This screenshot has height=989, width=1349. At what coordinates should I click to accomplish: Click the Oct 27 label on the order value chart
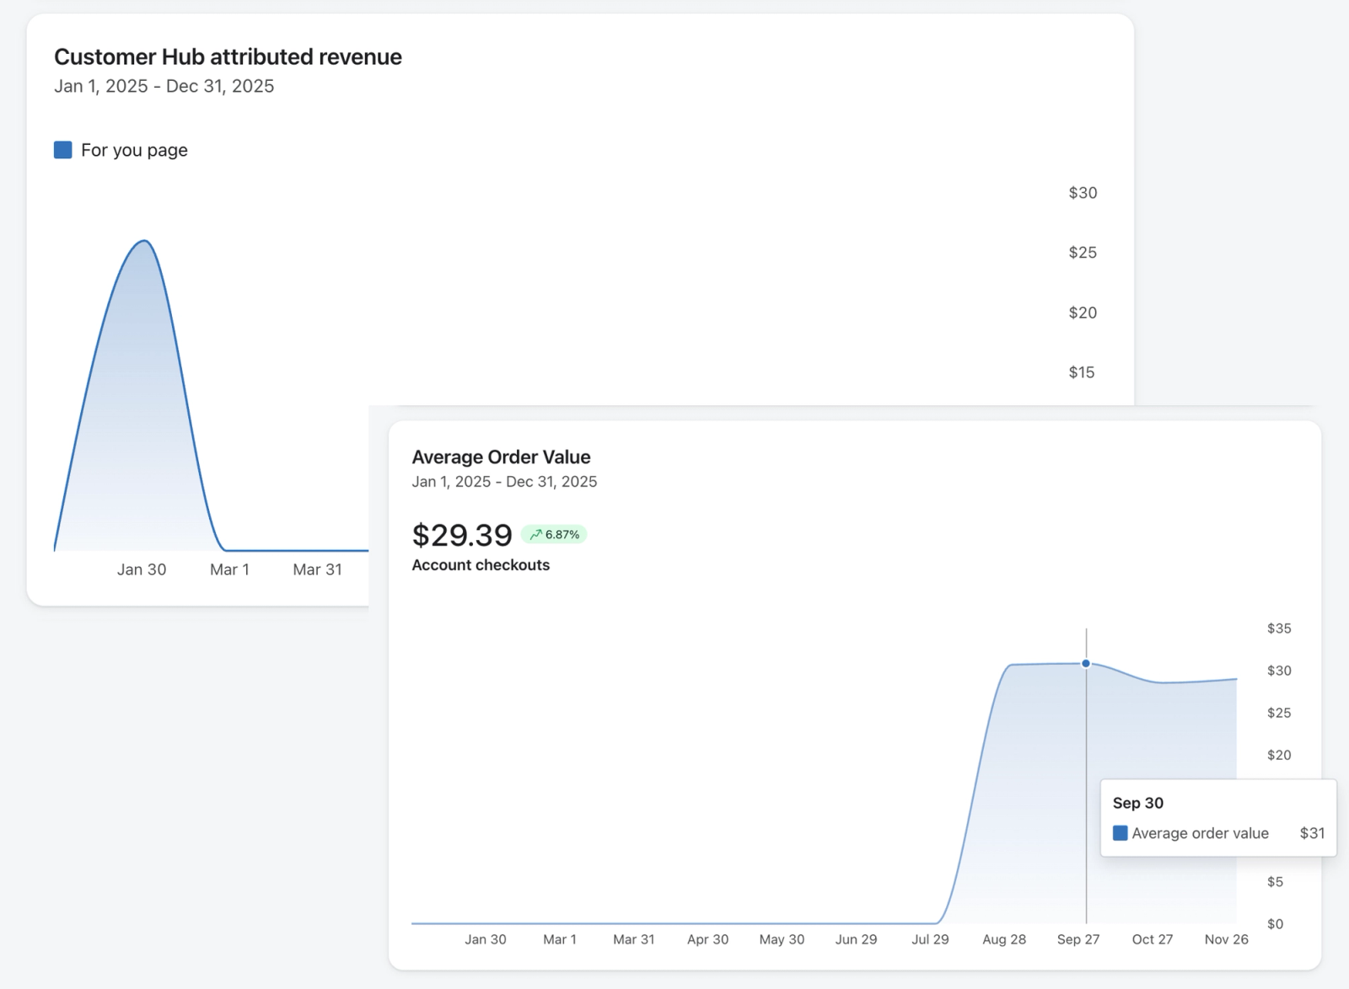coord(1153,939)
